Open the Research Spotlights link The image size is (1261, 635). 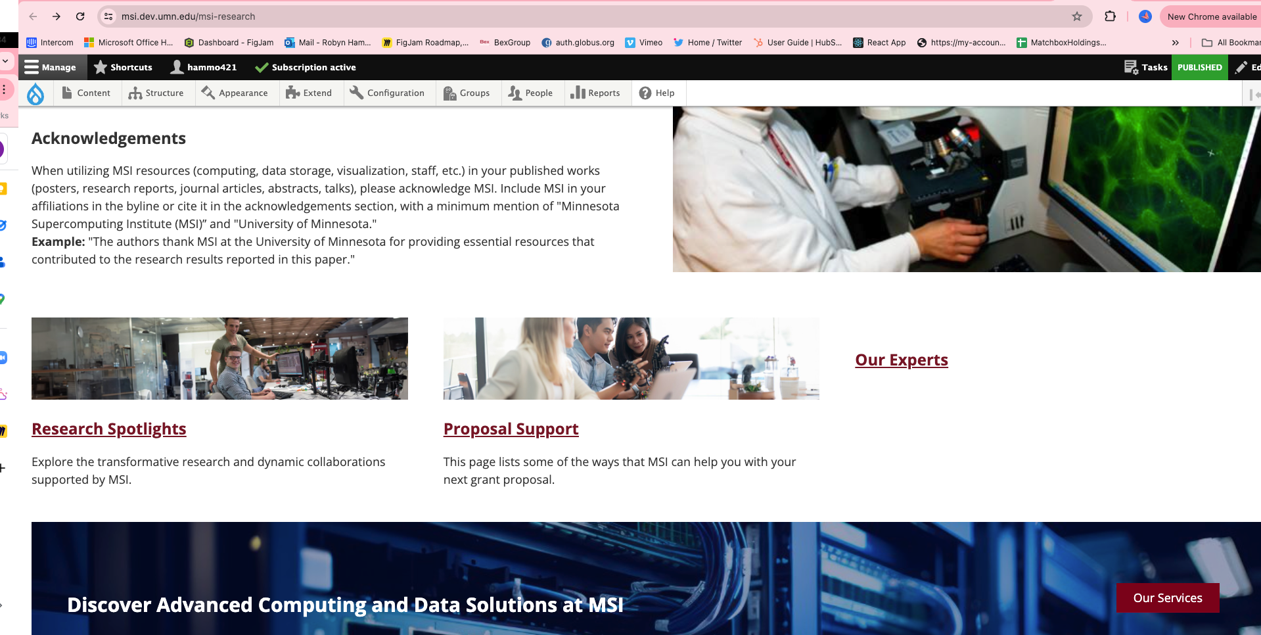point(109,429)
